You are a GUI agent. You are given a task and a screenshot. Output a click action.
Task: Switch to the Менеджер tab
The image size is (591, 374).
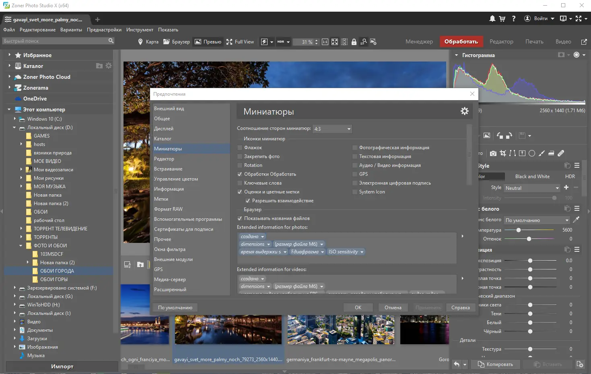419,41
